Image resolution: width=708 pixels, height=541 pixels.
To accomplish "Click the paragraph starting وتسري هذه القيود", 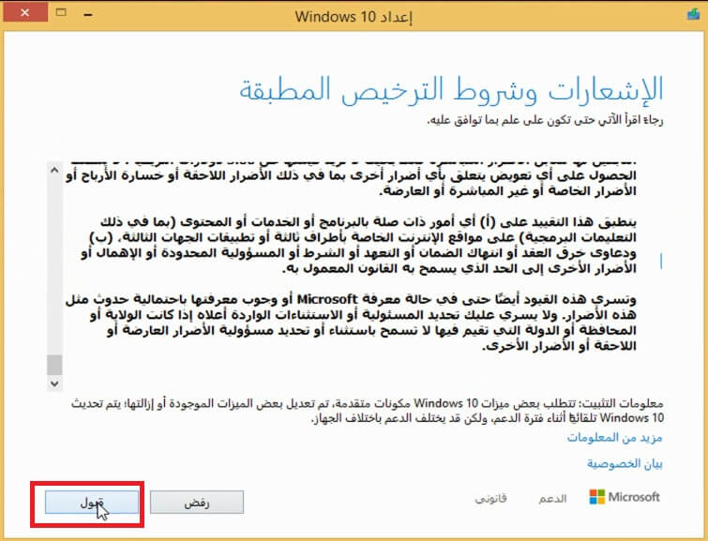I will [x=351, y=323].
